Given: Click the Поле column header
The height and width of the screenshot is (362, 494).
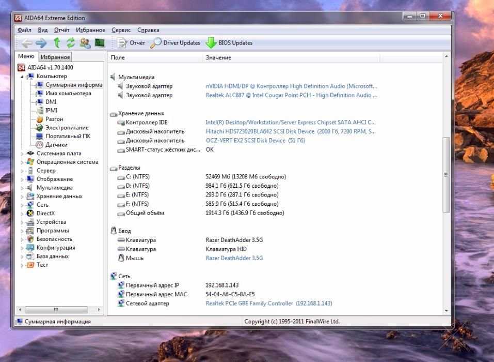Looking at the screenshot, I should click(155, 57).
